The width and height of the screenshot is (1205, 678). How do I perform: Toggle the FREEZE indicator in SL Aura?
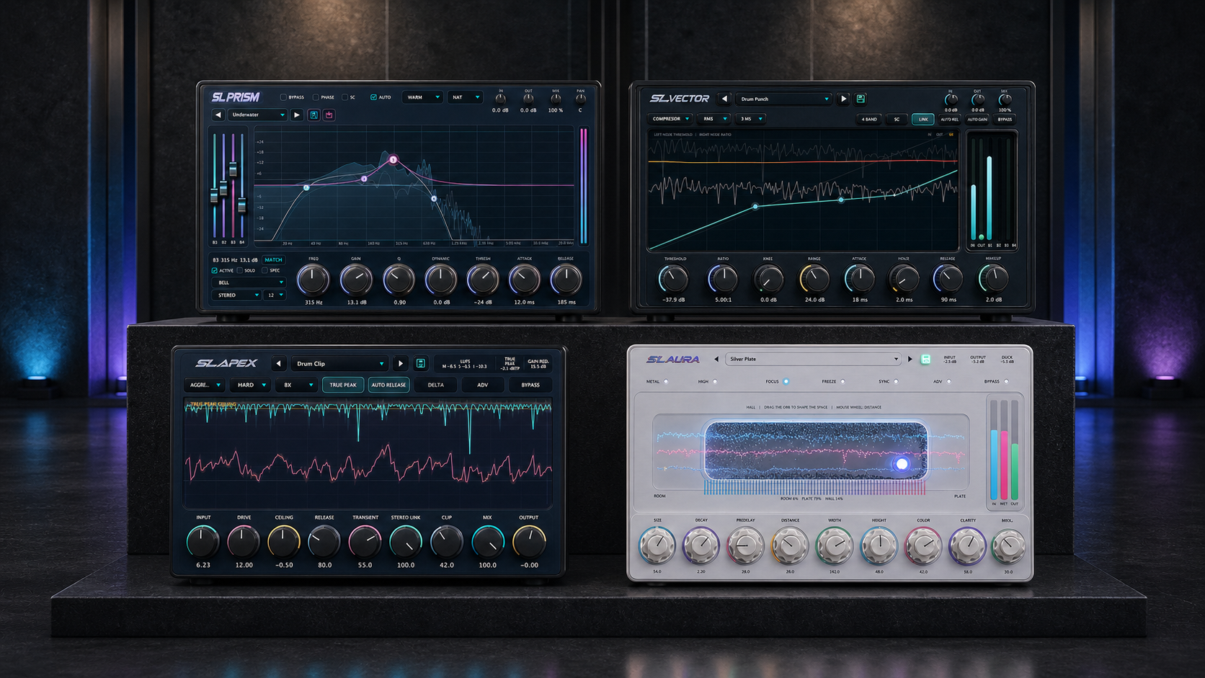coord(842,382)
